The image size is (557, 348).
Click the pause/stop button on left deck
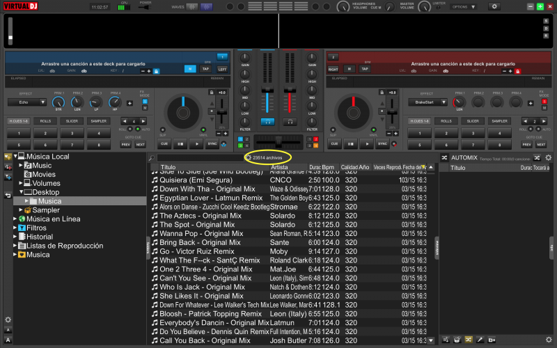(180, 144)
